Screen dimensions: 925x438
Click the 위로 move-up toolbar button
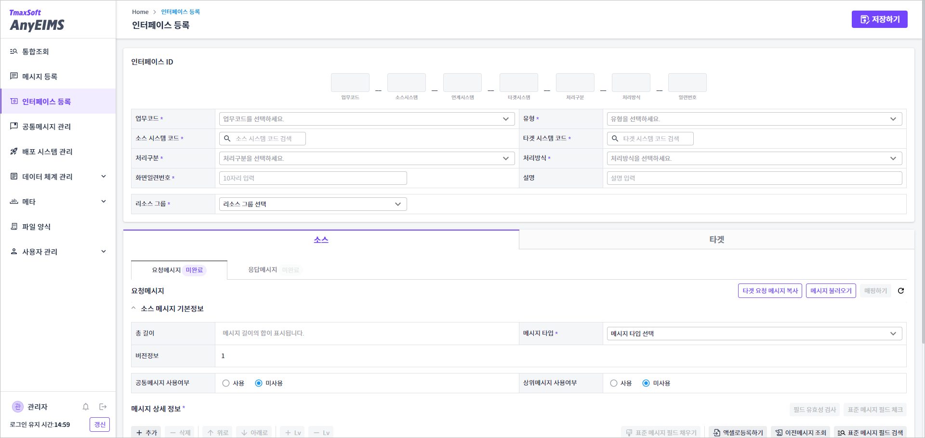(x=217, y=432)
